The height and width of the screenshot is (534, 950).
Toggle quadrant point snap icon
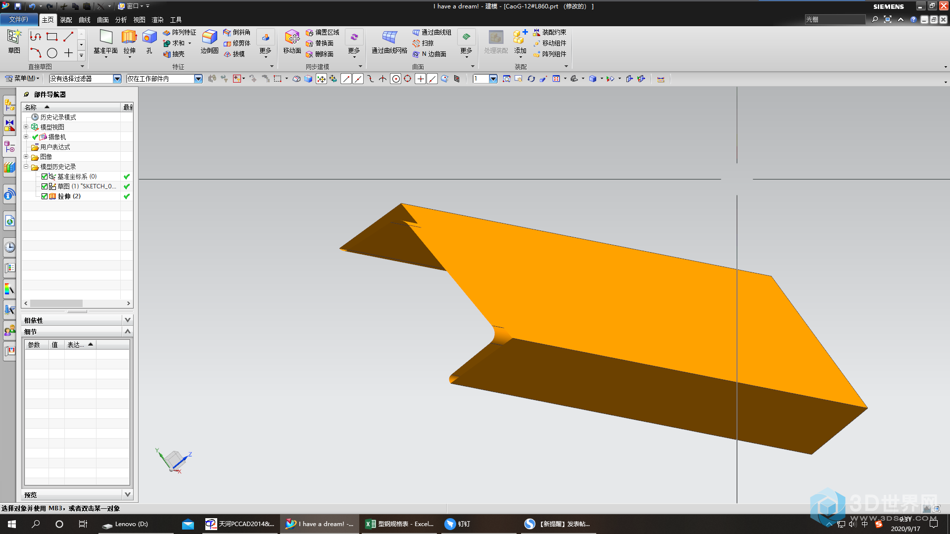click(408, 79)
